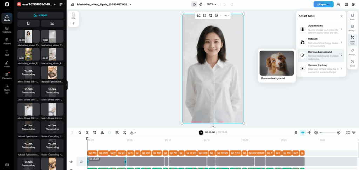This screenshot has width=359, height=170.
Task: Click the crop icon in the floating canvas toolbar
Action: pyautogui.click(x=211, y=15)
